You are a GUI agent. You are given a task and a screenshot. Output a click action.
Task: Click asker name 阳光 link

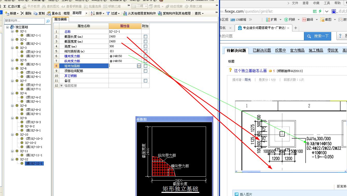pyautogui.click(x=248, y=80)
